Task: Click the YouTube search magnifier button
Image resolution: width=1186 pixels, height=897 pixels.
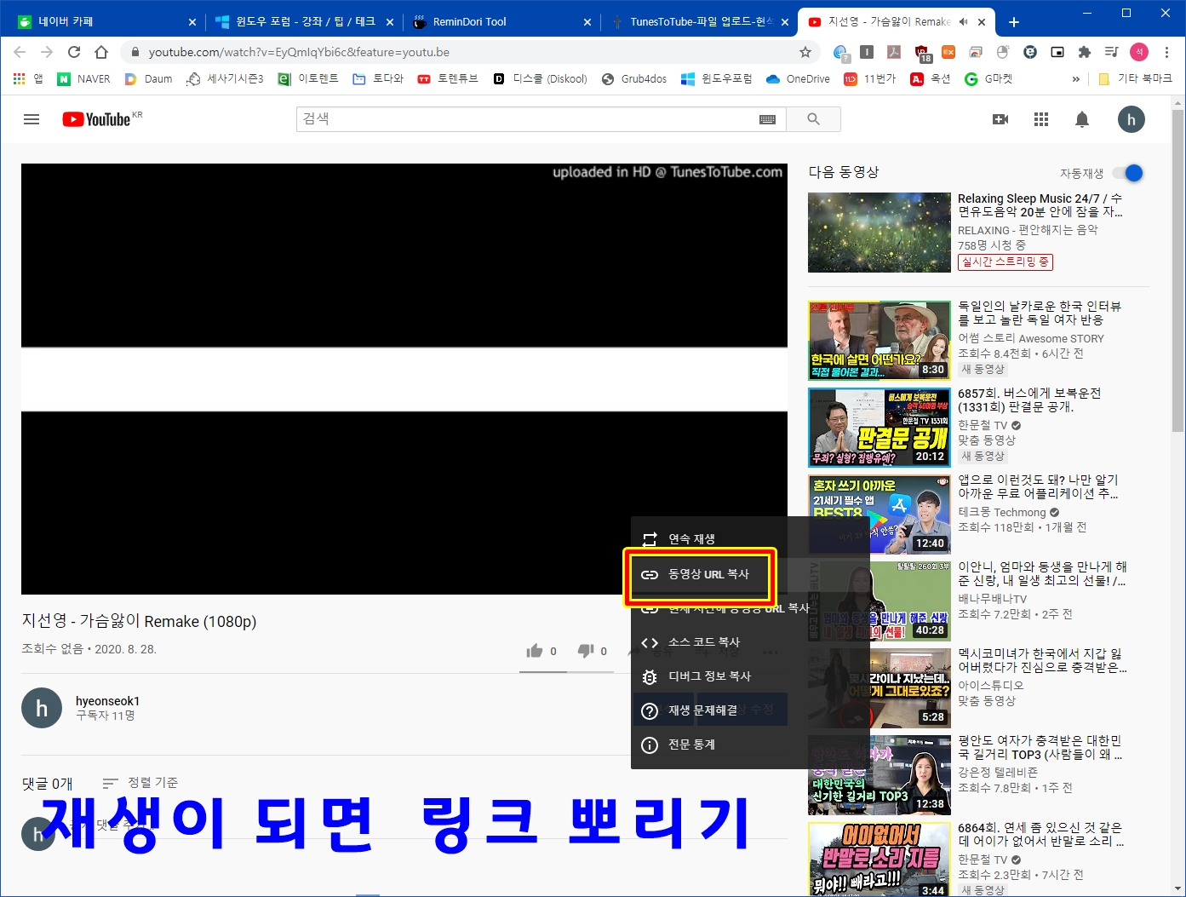Action: click(813, 119)
